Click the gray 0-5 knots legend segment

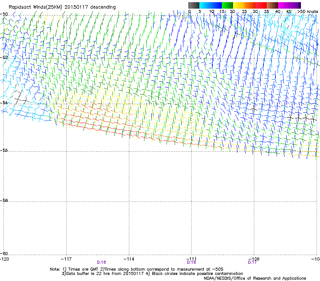point(194,5)
